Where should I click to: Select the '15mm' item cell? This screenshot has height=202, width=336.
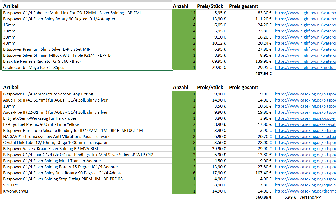click(x=87, y=25)
